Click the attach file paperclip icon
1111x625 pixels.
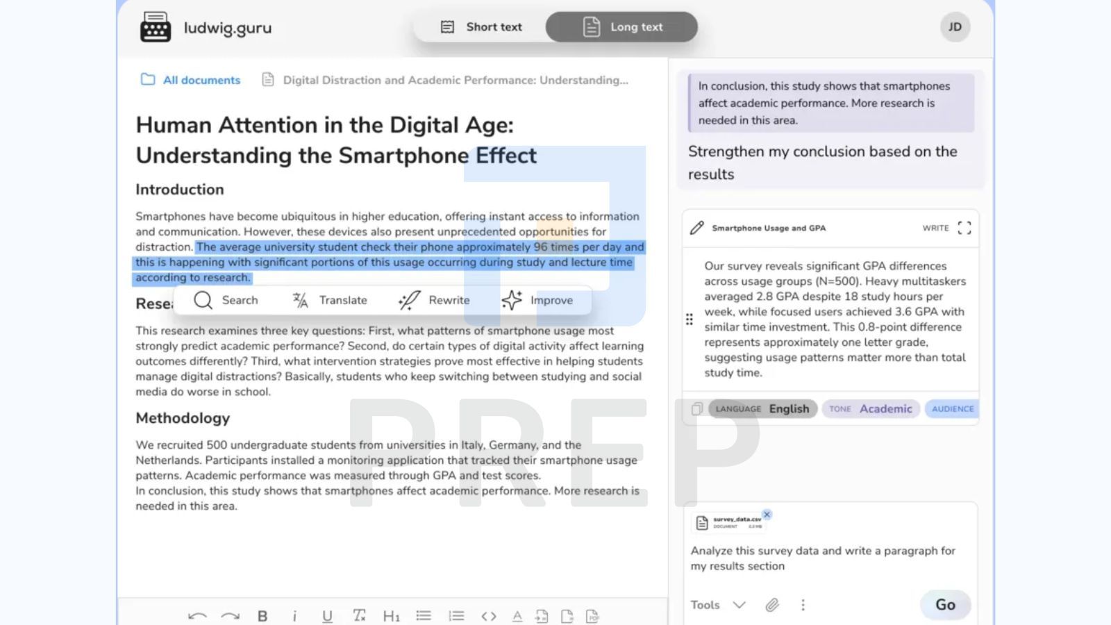(772, 605)
